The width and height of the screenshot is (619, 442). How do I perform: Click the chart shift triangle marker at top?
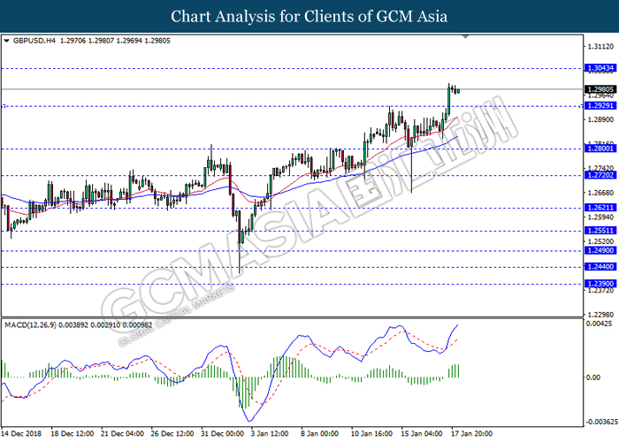465,36
